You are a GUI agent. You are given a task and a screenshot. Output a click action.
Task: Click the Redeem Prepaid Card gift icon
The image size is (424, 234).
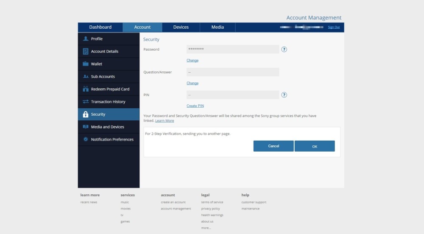pyautogui.click(x=86, y=89)
